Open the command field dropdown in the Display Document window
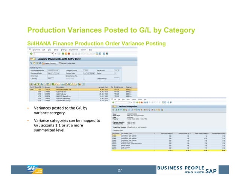Image resolution: width=240 pixels, height=185 pixels. coord(52,54)
